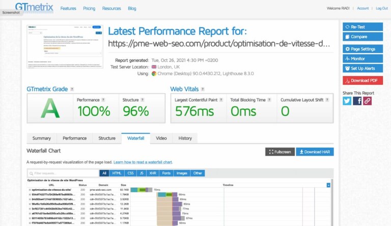
Task: Click help icon next to Web Vitals
Action: (x=203, y=89)
